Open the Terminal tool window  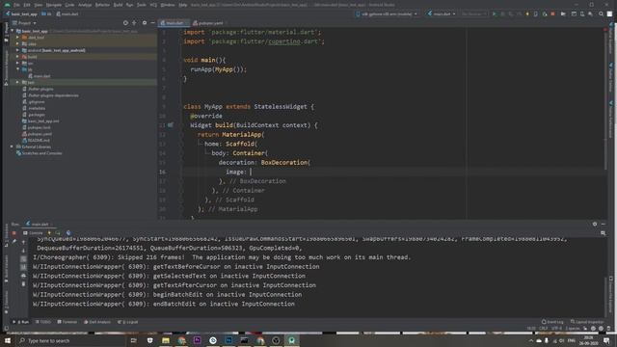pos(67,322)
